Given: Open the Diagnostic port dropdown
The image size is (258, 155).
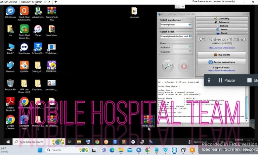Looking at the screenshot, I should [x=190, y=52].
